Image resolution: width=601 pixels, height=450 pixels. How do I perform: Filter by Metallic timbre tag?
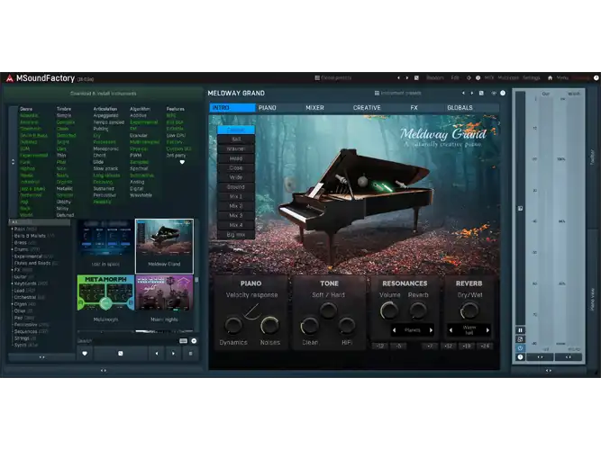point(64,189)
